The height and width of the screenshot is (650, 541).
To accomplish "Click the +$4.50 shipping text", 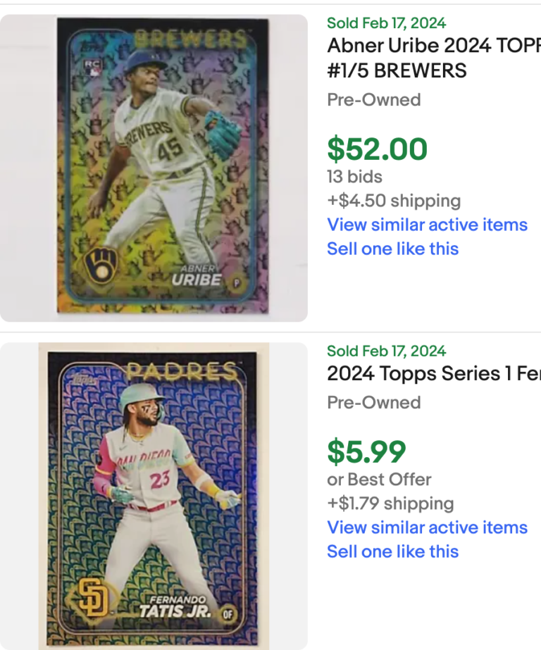I will pos(394,201).
